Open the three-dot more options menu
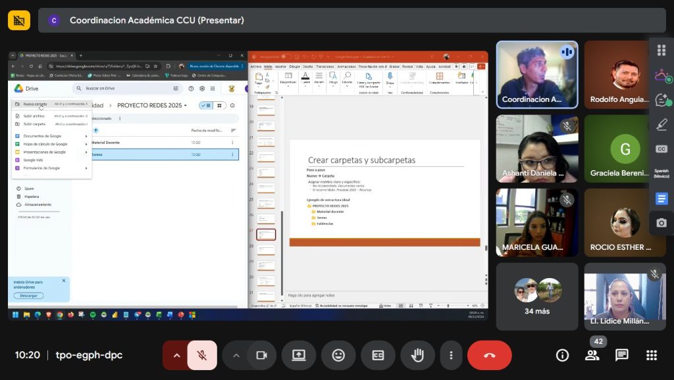 [x=451, y=355]
